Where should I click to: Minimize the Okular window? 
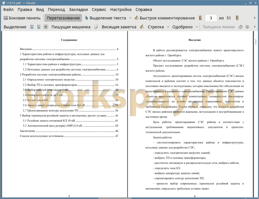coord(246,3)
